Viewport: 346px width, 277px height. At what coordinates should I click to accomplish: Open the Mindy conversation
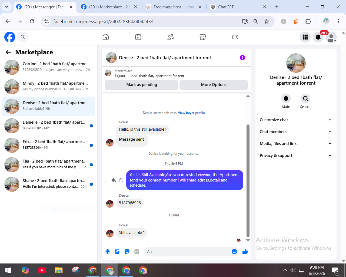pyautogui.click(x=49, y=87)
